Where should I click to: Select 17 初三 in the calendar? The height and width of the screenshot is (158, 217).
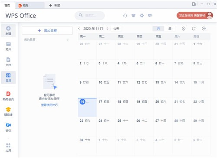pyautogui.click(x=106, y=108)
